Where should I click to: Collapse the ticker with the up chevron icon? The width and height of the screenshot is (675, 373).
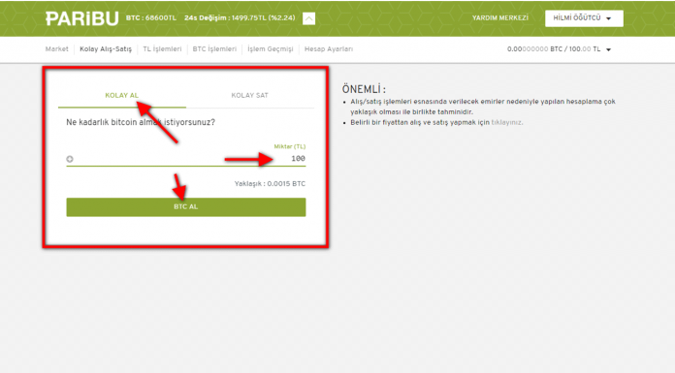tap(308, 18)
